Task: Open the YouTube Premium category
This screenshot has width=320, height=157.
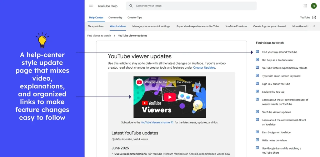Action: tap(236, 26)
